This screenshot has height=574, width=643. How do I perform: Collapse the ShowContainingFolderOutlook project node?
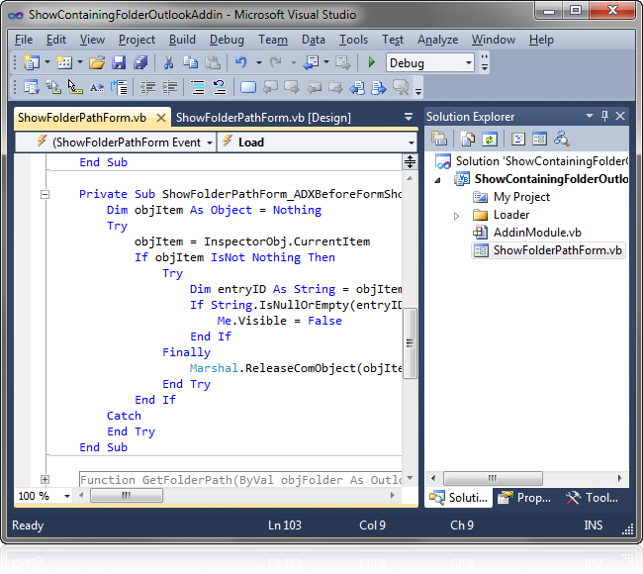(x=437, y=180)
